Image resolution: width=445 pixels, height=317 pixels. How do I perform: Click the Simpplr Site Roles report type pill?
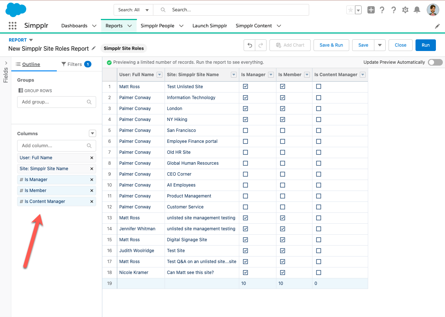tap(124, 48)
